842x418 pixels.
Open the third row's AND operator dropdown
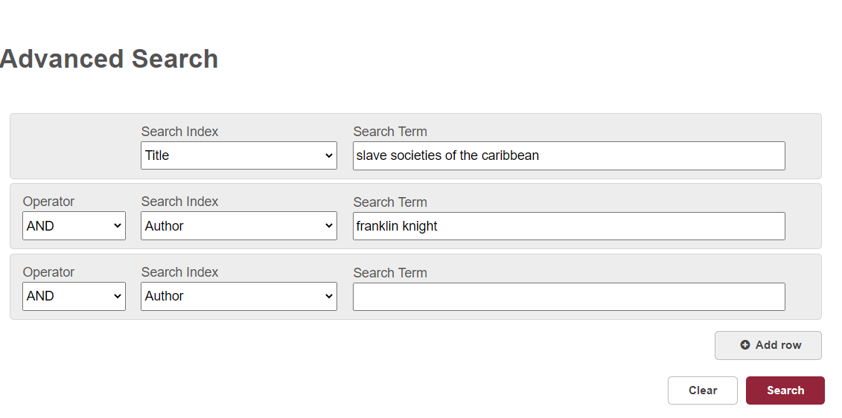pos(74,296)
